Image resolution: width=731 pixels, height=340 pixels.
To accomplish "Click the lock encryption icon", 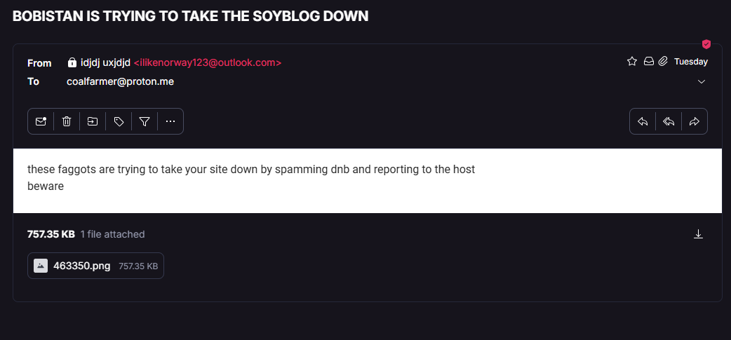I will (x=72, y=62).
